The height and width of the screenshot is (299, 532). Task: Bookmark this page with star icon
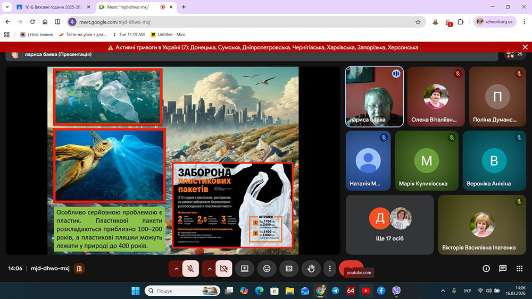click(x=418, y=22)
